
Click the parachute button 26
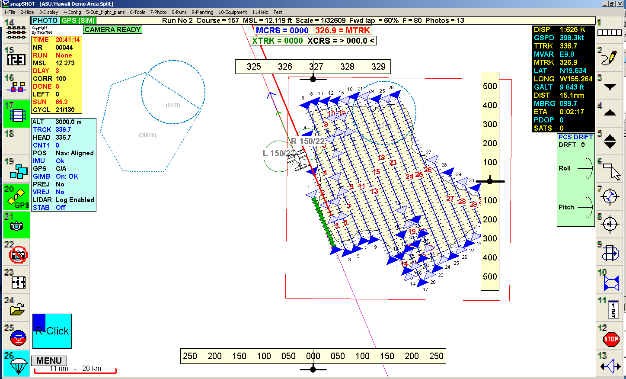pos(16,363)
